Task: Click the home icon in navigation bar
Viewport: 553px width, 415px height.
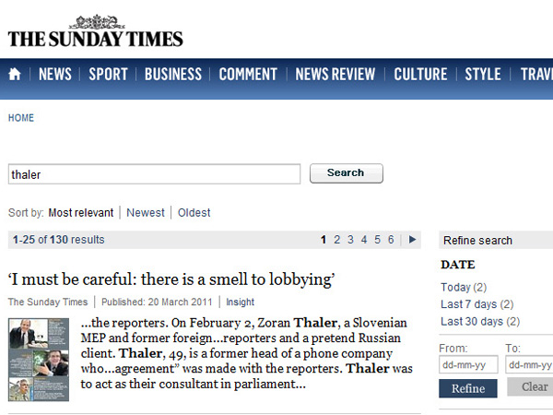Action: [x=15, y=75]
